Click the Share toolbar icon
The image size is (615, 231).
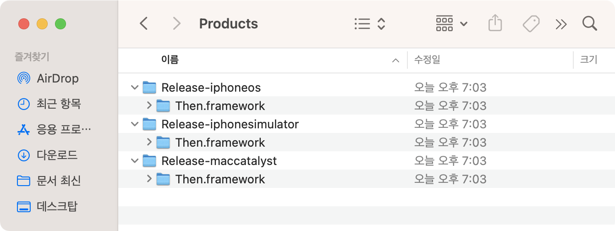coord(495,24)
